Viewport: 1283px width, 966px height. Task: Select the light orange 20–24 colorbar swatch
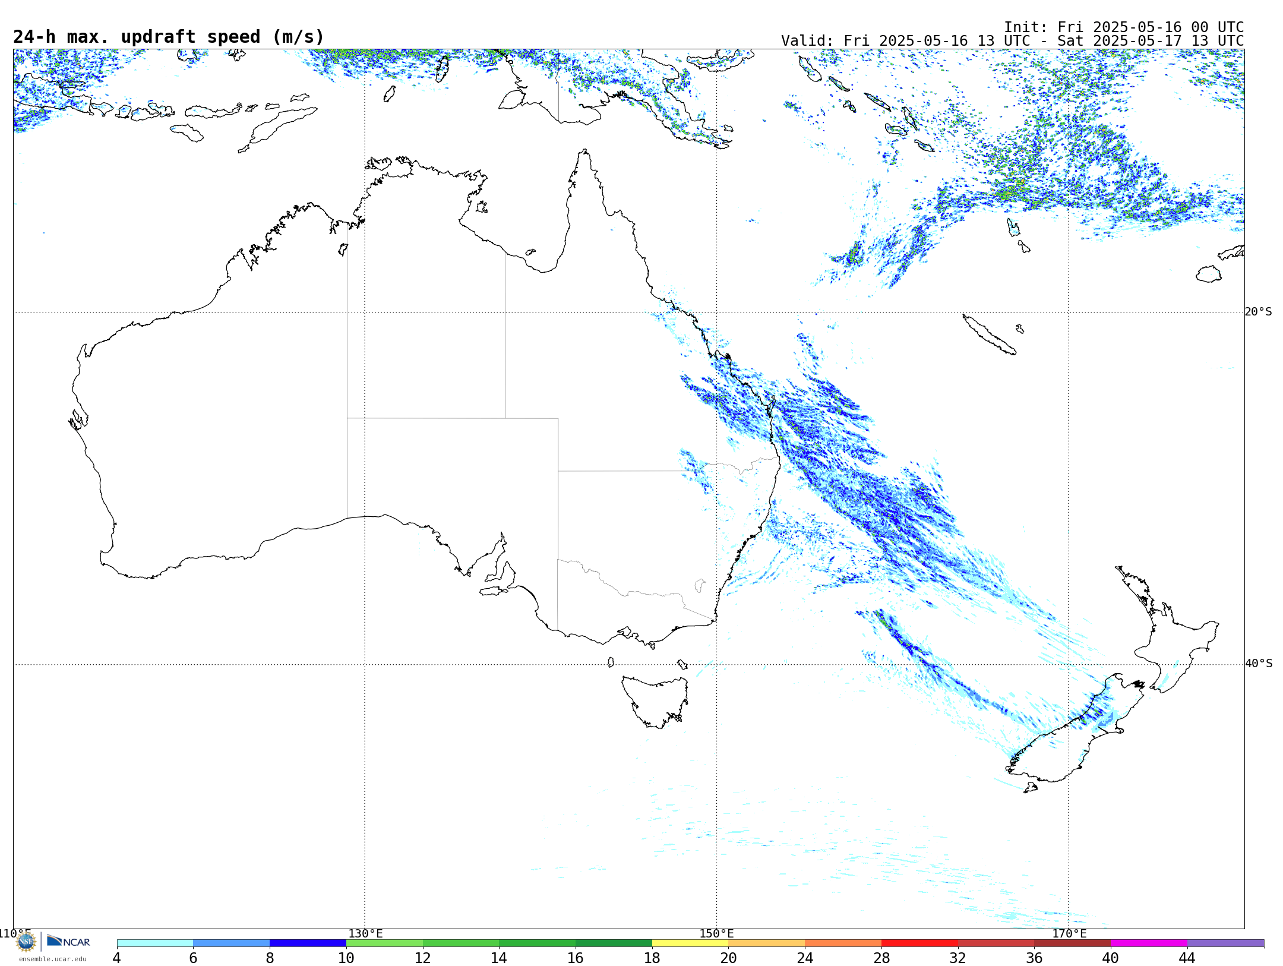click(767, 943)
